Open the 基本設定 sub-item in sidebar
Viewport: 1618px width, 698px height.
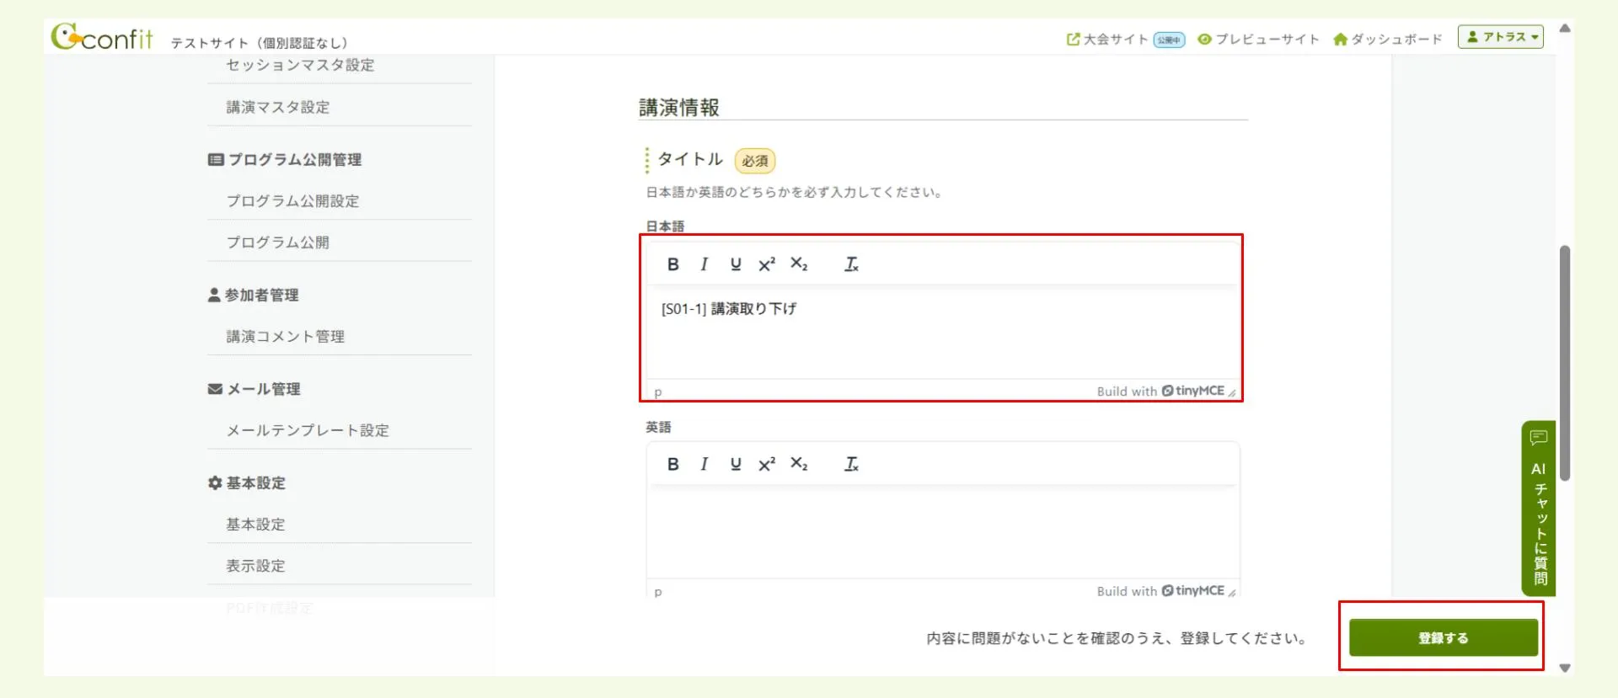(x=255, y=524)
